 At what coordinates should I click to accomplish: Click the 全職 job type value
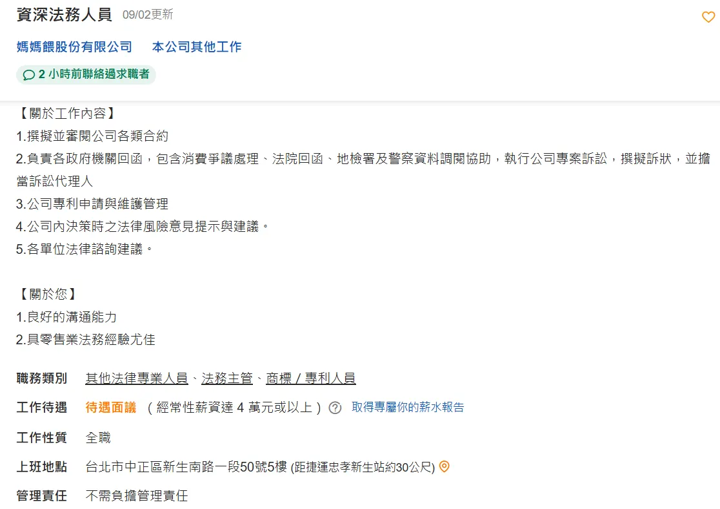pyautogui.click(x=98, y=437)
